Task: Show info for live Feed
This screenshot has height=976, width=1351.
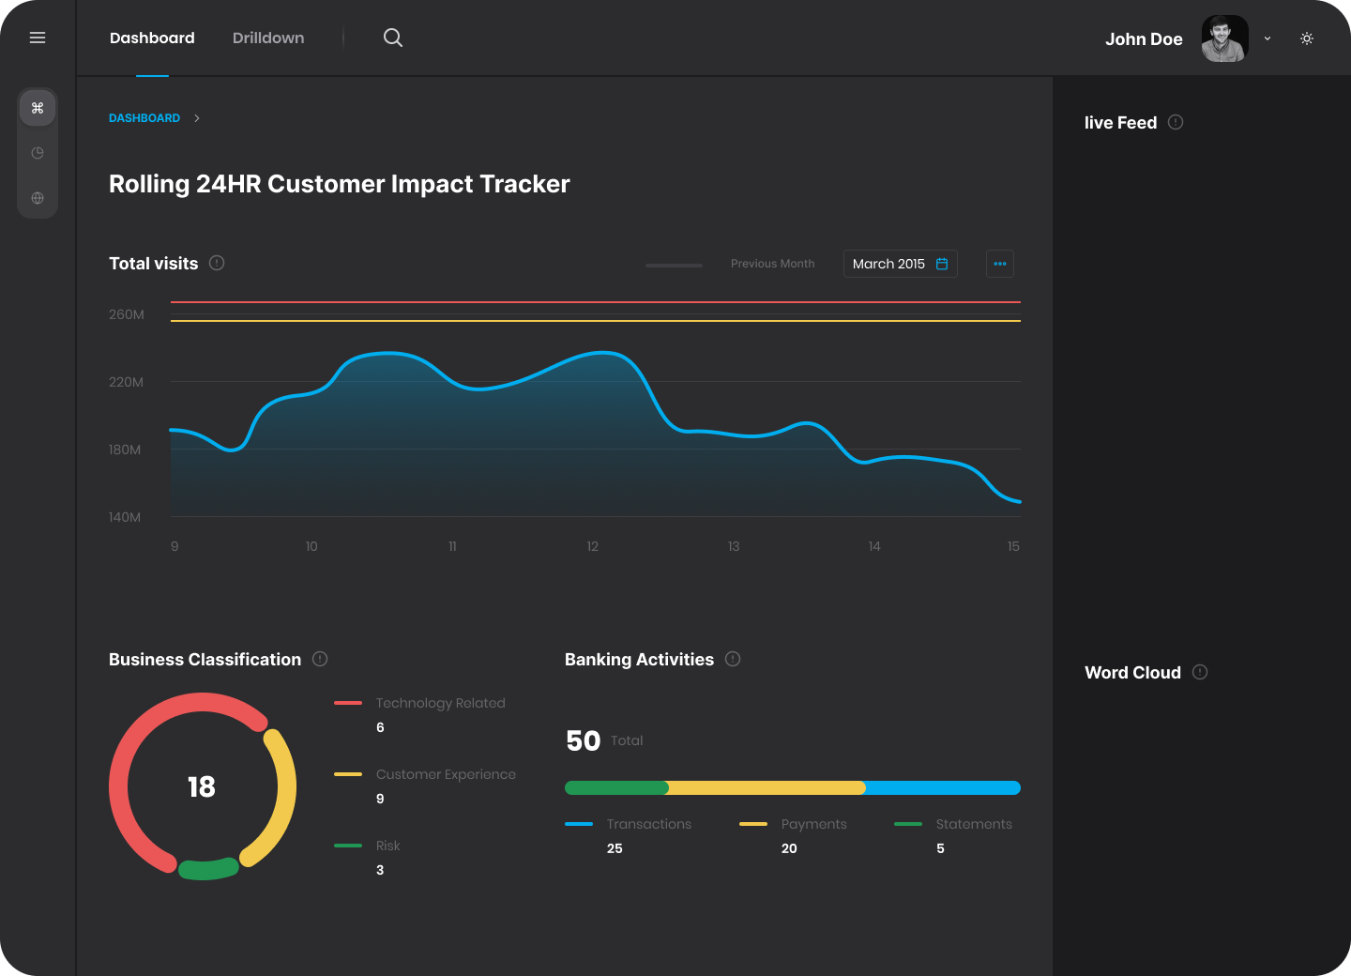Action: click(x=1176, y=122)
